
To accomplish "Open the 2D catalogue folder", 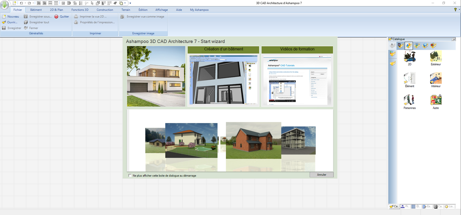I will click(410, 59).
